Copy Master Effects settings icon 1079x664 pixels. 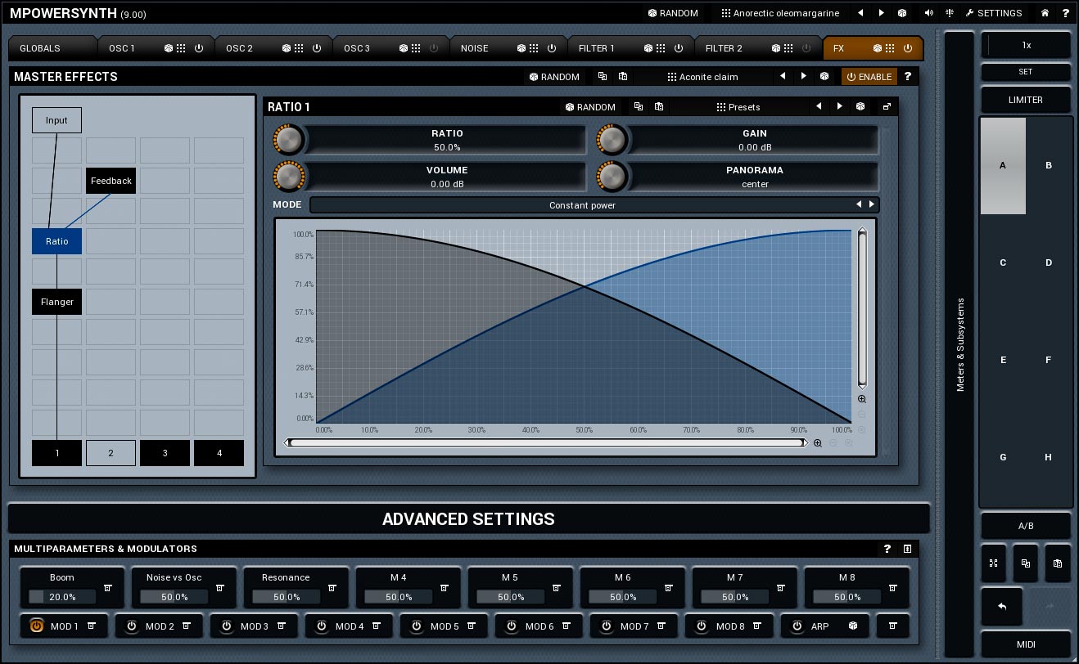[x=603, y=77]
